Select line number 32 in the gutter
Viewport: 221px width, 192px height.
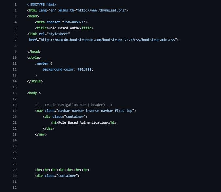pyautogui.click(x=14, y=188)
